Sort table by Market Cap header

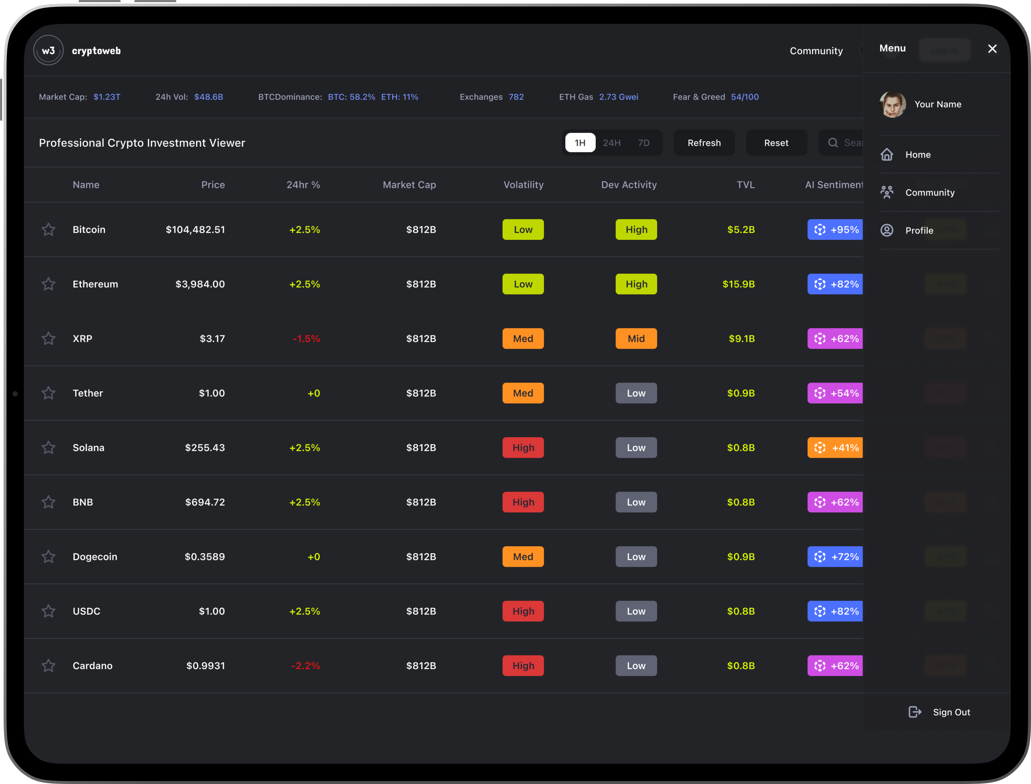pos(409,185)
